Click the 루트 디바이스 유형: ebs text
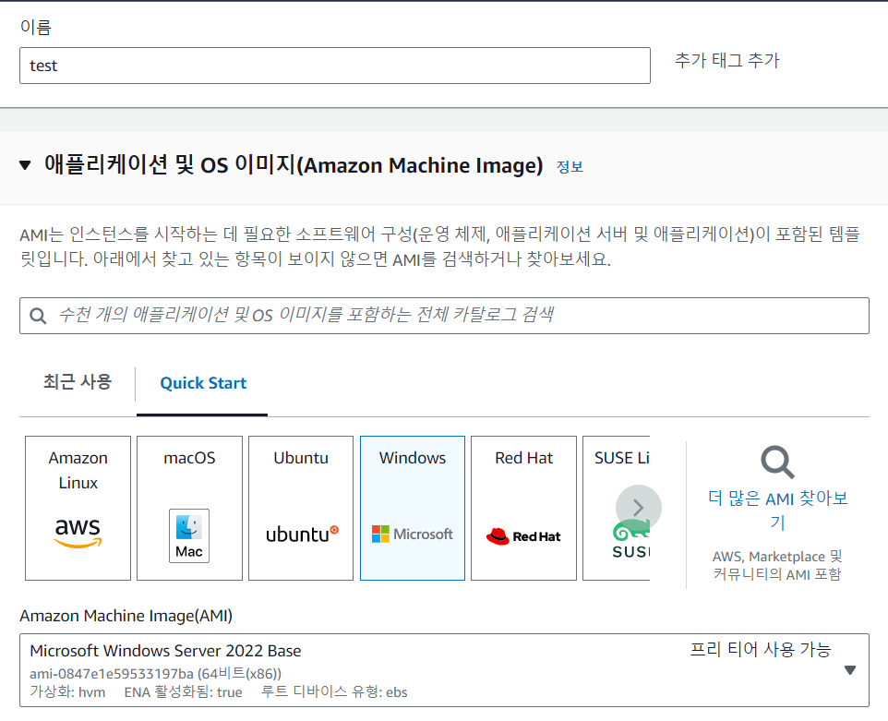The height and width of the screenshot is (721, 888). [334, 692]
